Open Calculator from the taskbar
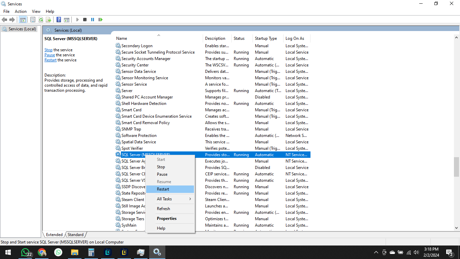 (91, 252)
